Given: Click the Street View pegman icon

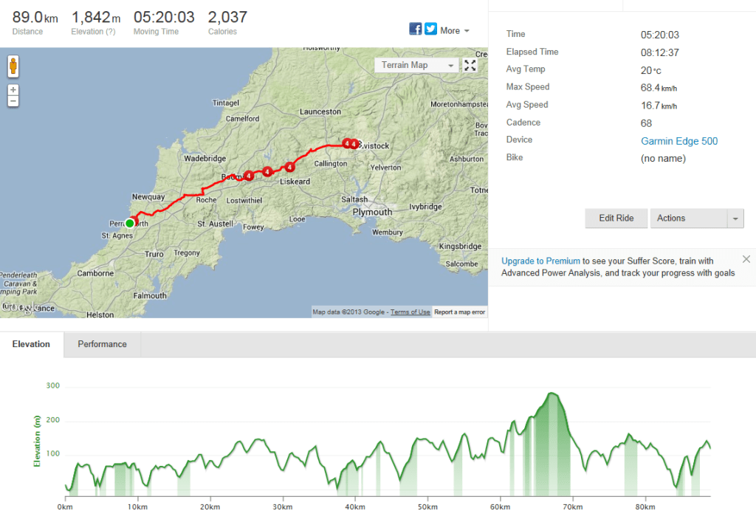Looking at the screenshot, I should pos(13,66).
